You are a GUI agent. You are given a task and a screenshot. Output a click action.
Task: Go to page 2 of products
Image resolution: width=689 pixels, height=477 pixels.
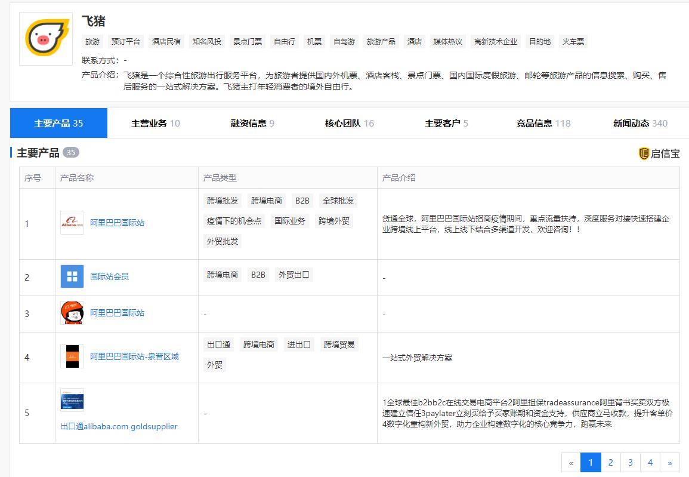pos(610,463)
